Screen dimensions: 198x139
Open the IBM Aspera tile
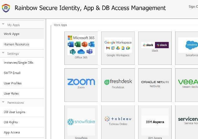pyautogui.click(x=155, y=122)
